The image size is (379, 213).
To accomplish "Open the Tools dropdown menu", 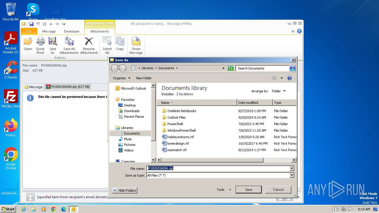I will coord(224,190).
